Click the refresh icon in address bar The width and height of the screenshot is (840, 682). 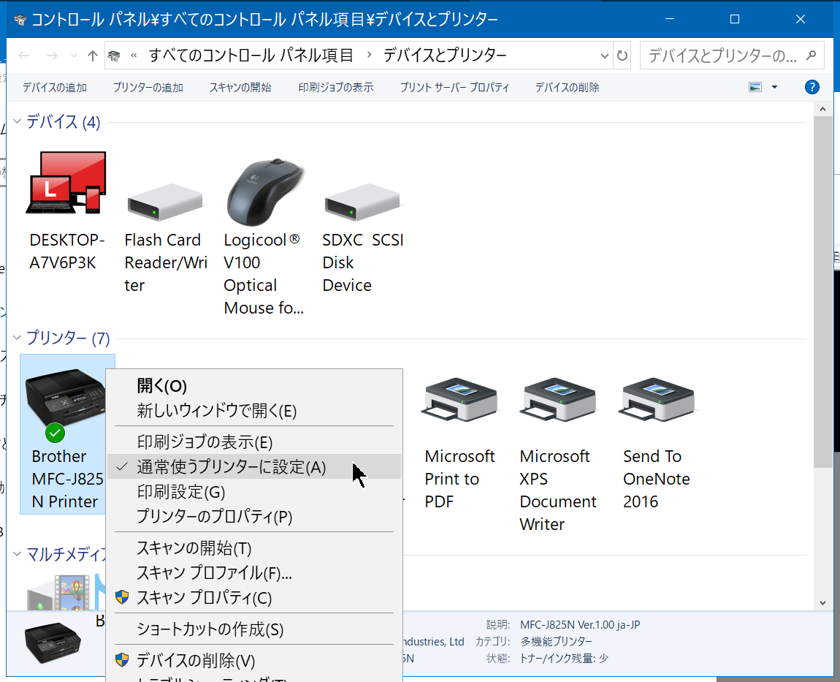(x=622, y=56)
